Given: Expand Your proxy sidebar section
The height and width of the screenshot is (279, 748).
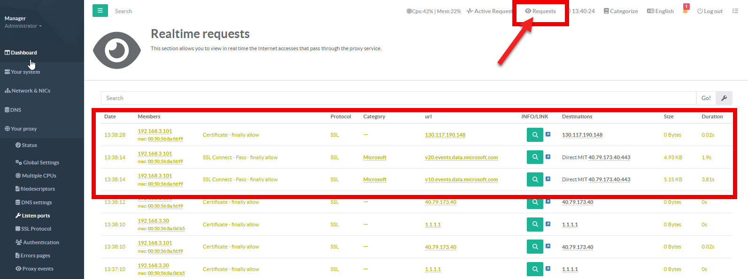Looking at the screenshot, I should pos(21,129).
